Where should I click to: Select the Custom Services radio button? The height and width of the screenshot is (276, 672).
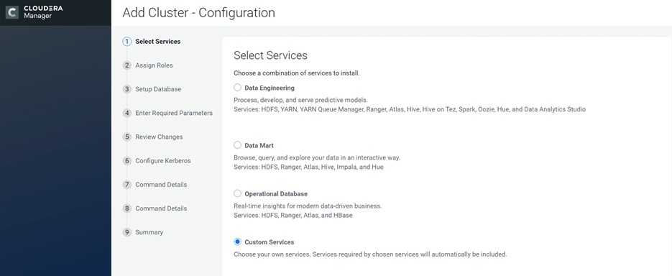237,241
